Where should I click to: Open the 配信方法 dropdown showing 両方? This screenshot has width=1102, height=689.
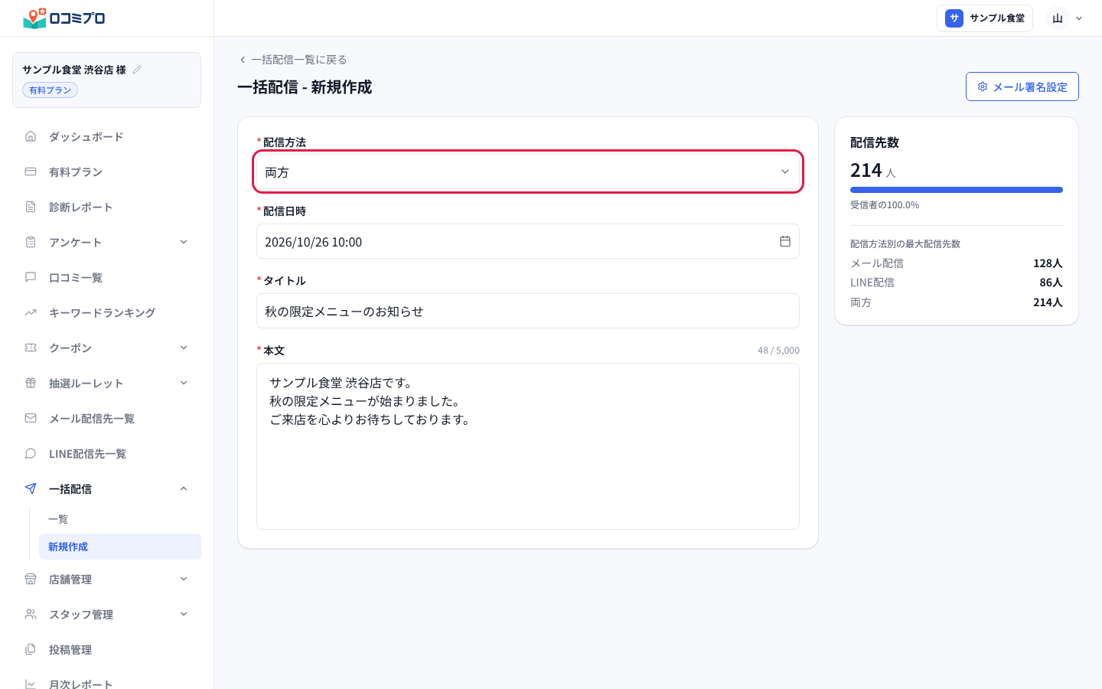click(528, 172)
